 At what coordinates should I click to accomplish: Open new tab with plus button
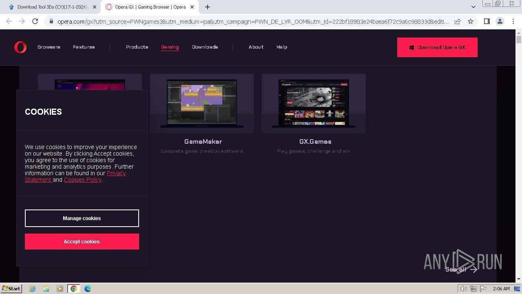click(208, 7)
